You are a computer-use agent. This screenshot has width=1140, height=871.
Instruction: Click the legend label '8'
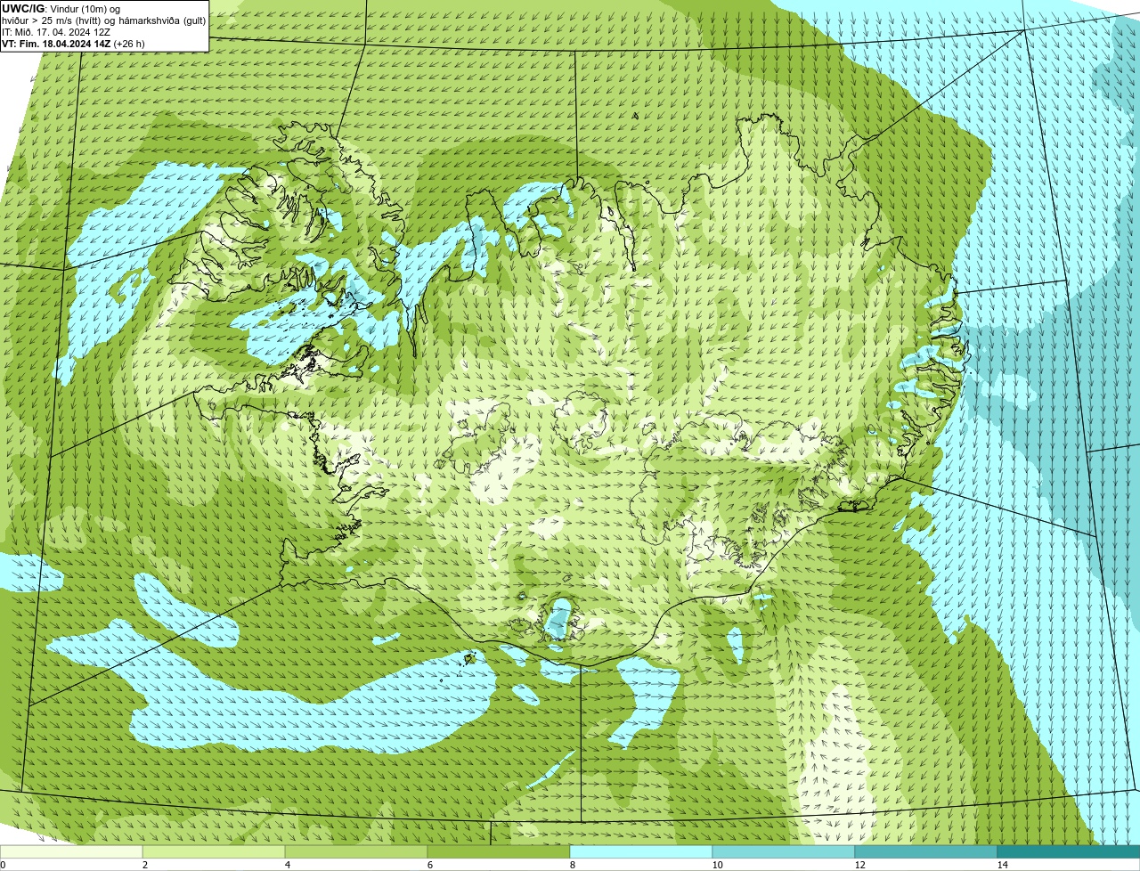572,865
